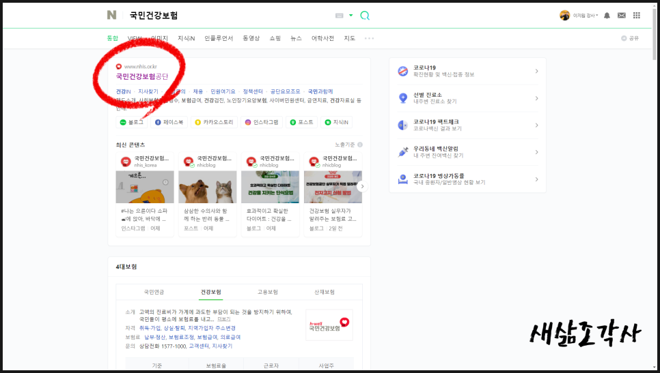660x373 pixels.
Task: Open the 카카오스토리 channel button
Action: [214, 122]
